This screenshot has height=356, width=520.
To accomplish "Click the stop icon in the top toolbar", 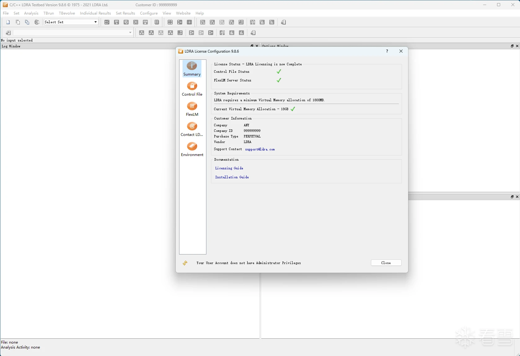I will pyautogui.click(x=145, y=22).
